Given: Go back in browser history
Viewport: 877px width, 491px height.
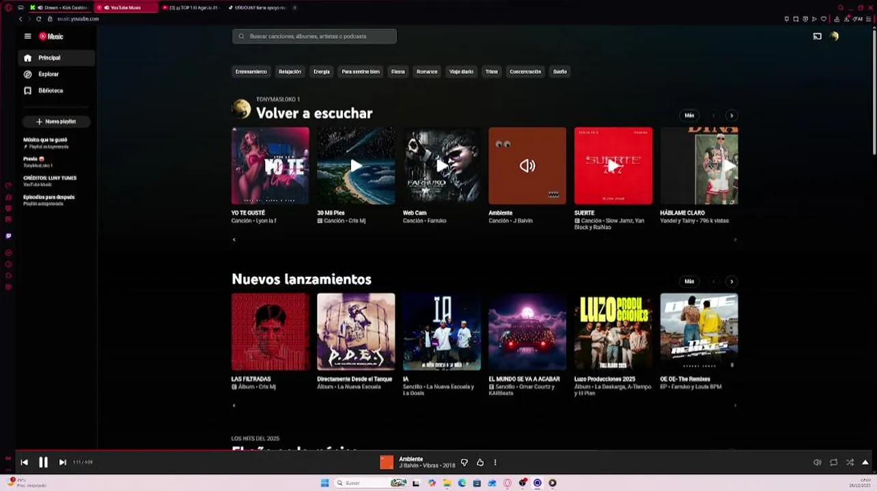Looking at the screenshot, I should pyautogui.click(x=20, y=19).
